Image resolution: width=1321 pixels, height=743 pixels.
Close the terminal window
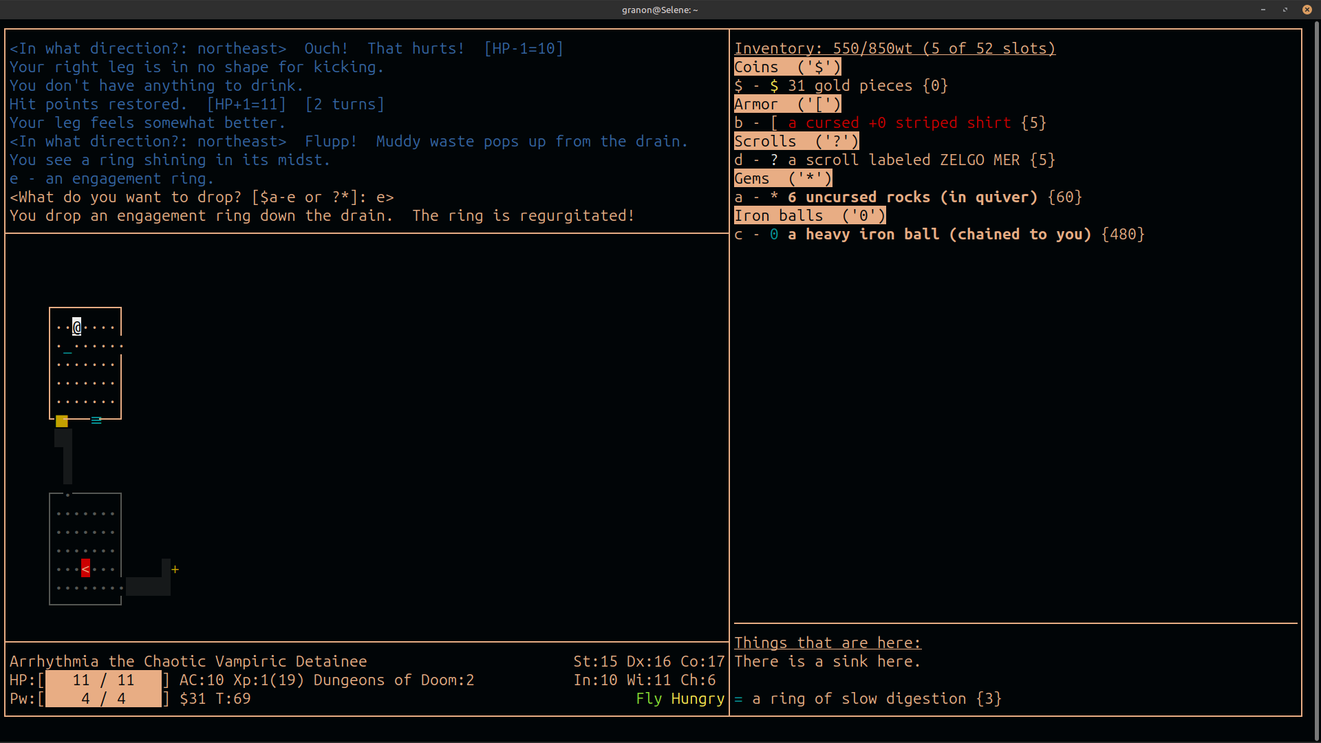1307,10
